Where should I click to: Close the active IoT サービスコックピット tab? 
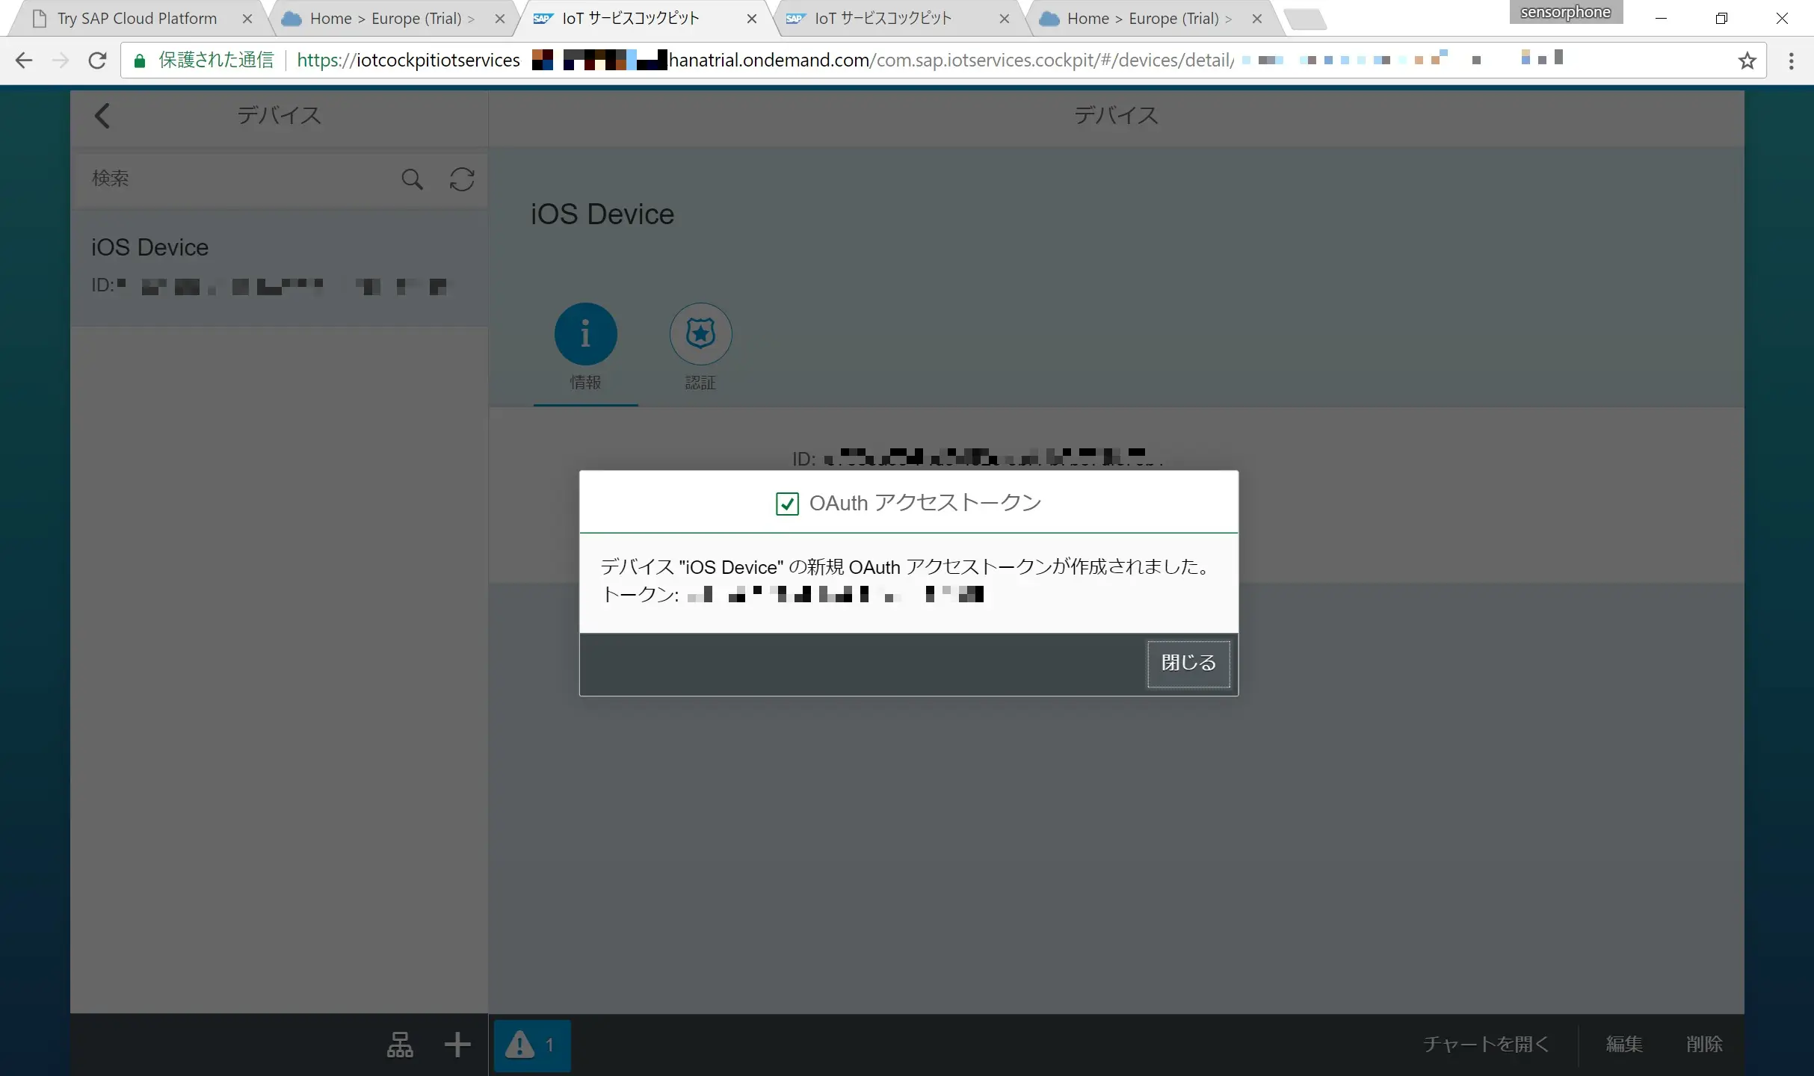pos(752,19)
